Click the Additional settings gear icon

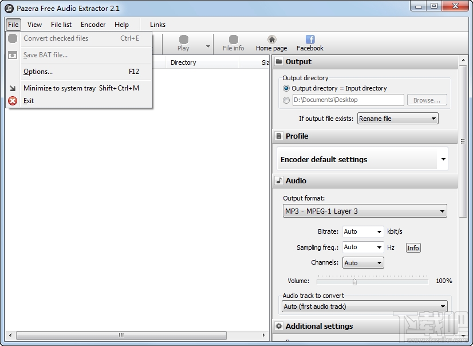point(279,325)
